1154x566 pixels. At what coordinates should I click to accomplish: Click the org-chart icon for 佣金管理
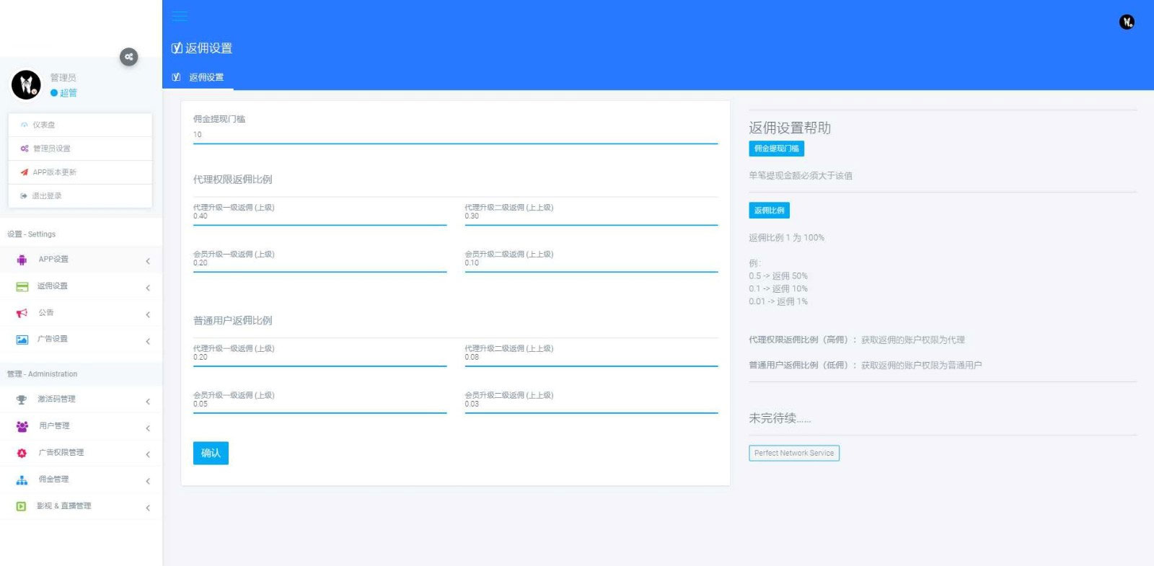pyautogui.click(x=22, y=479)
